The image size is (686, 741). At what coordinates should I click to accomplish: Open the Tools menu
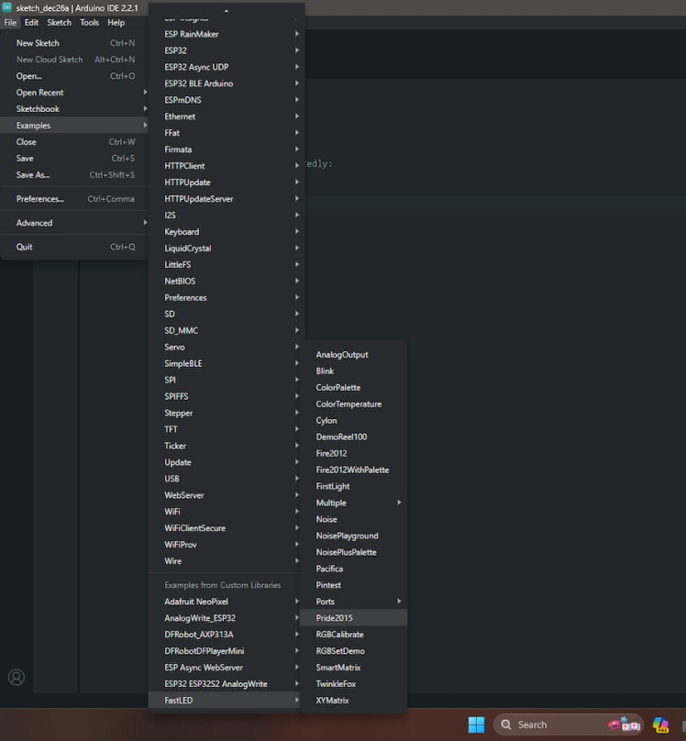89,22
